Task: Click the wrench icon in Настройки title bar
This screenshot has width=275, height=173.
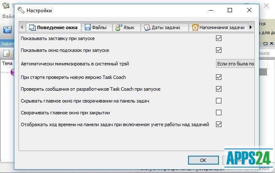Action: (x=21, y=10)
